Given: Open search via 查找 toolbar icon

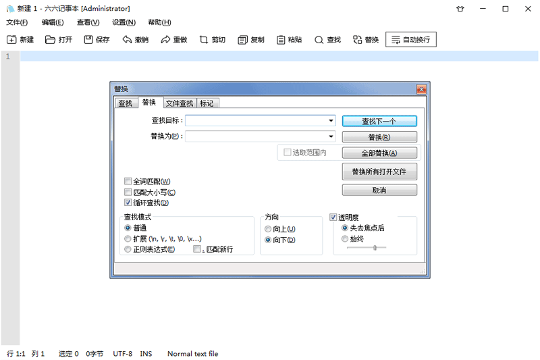Looking at the screenshot, I should pos(319,40).
